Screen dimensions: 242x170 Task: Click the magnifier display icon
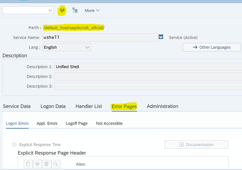(x=56, y=164)
